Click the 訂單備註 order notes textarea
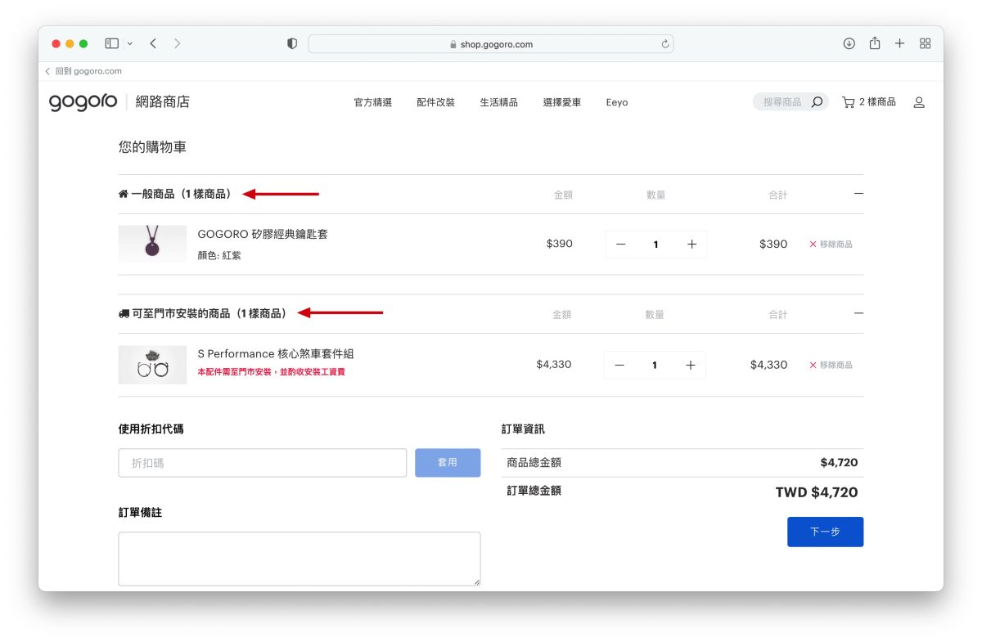The image size is (982, 642). click(x=300, y=559)
